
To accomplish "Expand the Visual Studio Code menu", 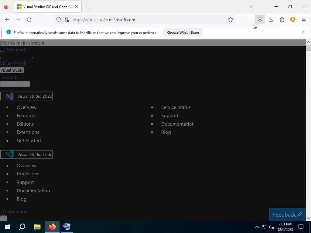I will [26, 154].
